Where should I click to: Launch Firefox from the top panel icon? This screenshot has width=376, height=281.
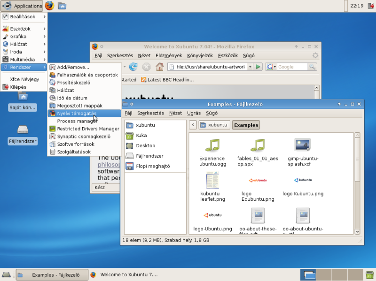pyautogui.click(x=50, y=6)
